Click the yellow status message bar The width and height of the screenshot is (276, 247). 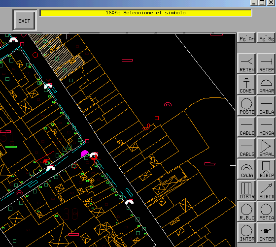tap(146, 13)
